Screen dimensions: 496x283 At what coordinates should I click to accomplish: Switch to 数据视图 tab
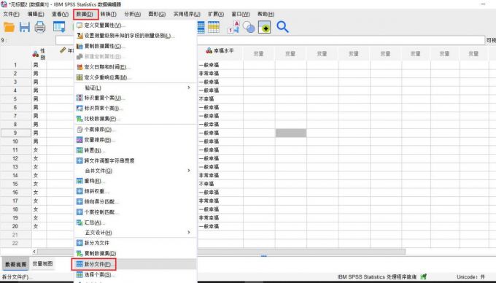click(16, 264)
